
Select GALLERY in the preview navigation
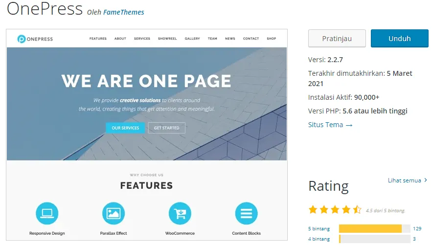pyautogui.click(x=192, y=39)
